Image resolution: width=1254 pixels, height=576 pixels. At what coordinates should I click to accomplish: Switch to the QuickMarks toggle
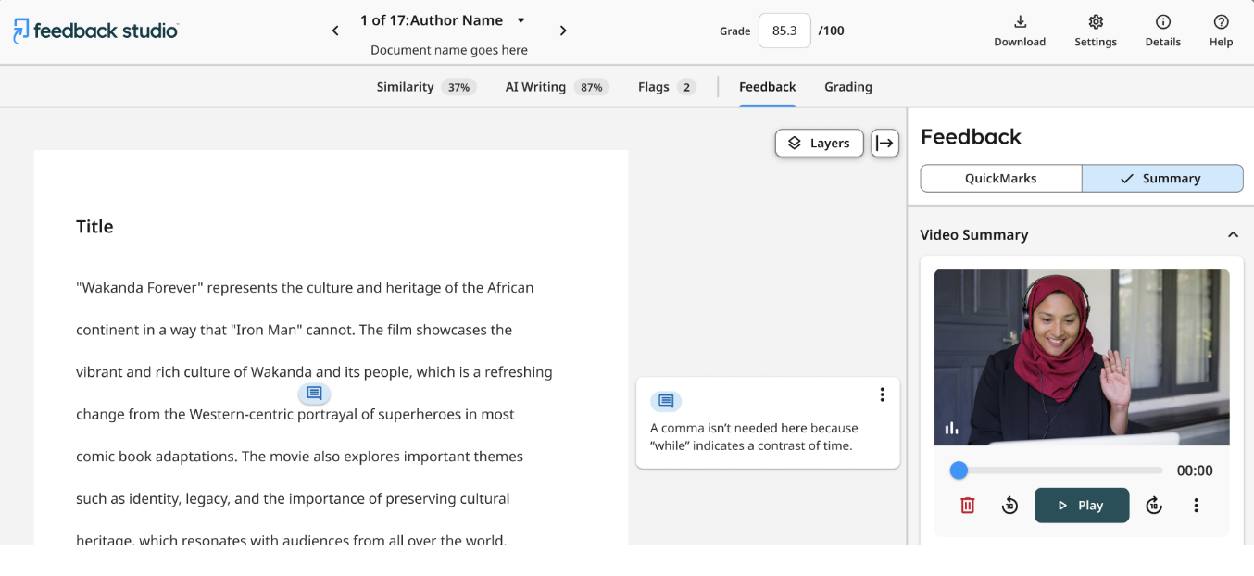click(1000, 179)
